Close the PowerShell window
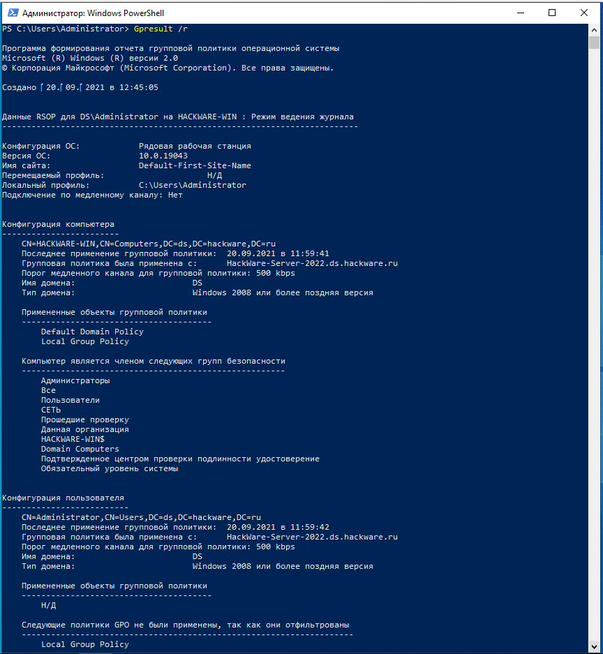The image size is (603, 654). click(x=585, y=13)
